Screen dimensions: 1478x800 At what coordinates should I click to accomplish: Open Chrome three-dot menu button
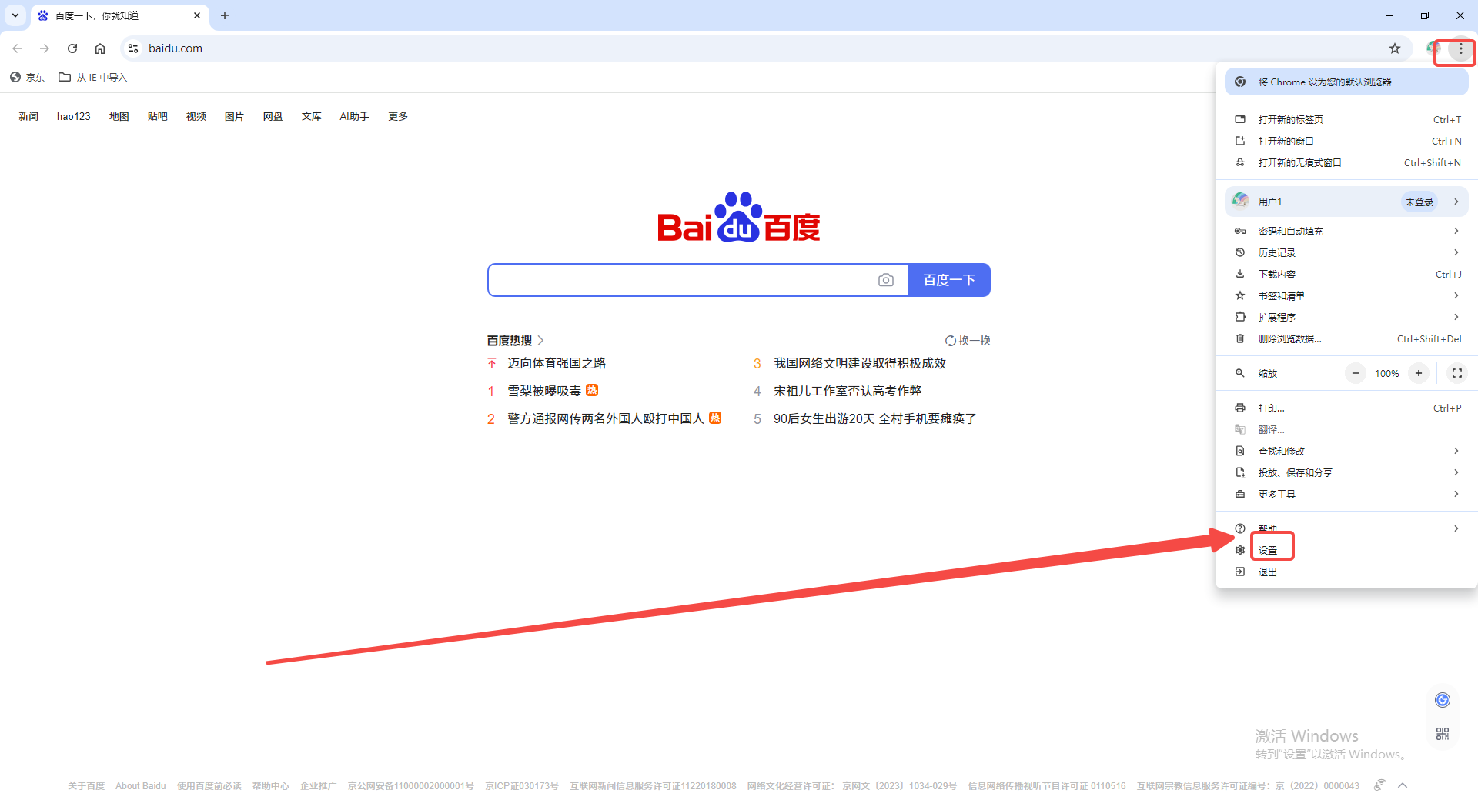click(1460, 48)
